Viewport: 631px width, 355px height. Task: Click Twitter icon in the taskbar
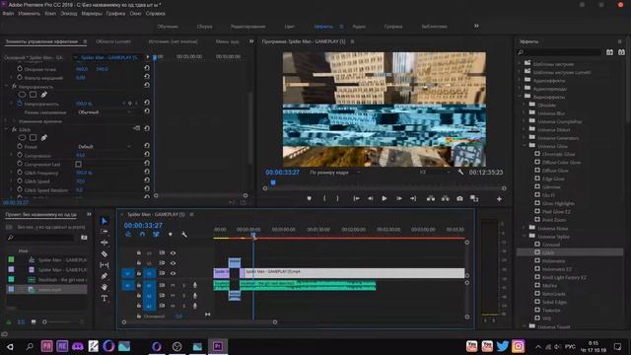pos(503,346)
